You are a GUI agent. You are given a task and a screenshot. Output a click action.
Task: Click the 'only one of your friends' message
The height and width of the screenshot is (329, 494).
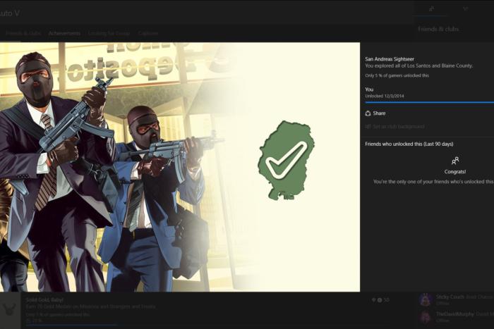click(433, 182)
